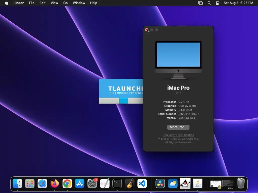
Task: Open the Window menu
Action: click(79, 3)
